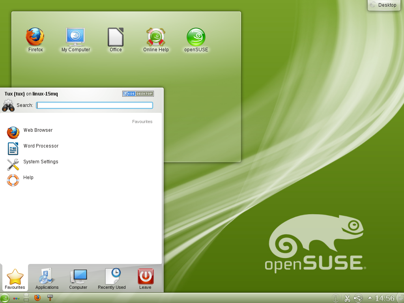The image size is (404, 303).
Task: Click the binoculars search icon
Action: click(8, 105)
